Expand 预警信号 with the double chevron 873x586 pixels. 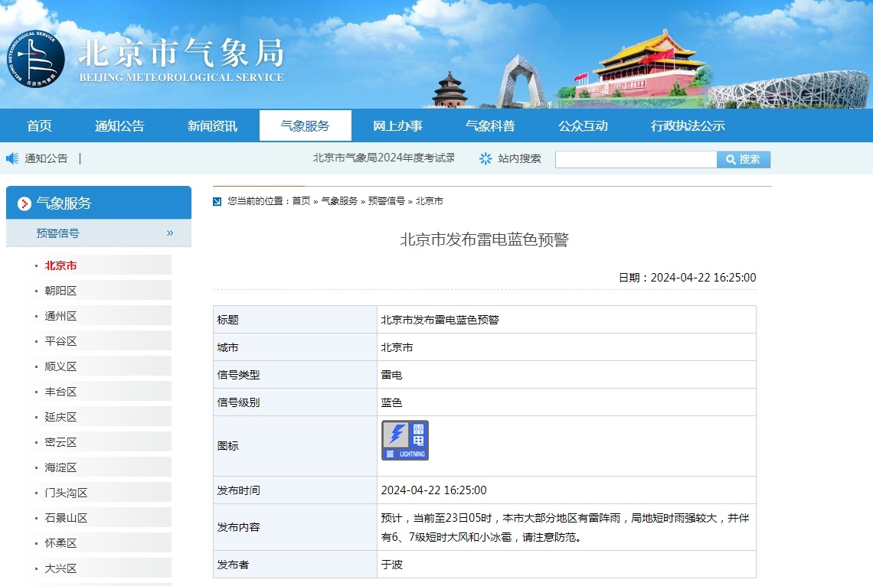tap(170, 233)
